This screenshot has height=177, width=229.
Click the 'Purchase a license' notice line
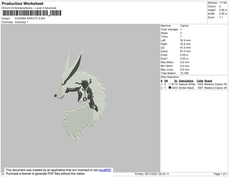point(45,174)
